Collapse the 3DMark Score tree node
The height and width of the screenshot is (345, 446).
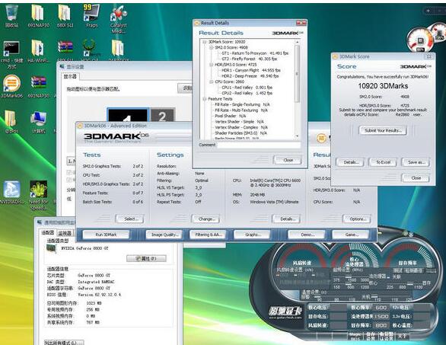(x=205, y=42)
